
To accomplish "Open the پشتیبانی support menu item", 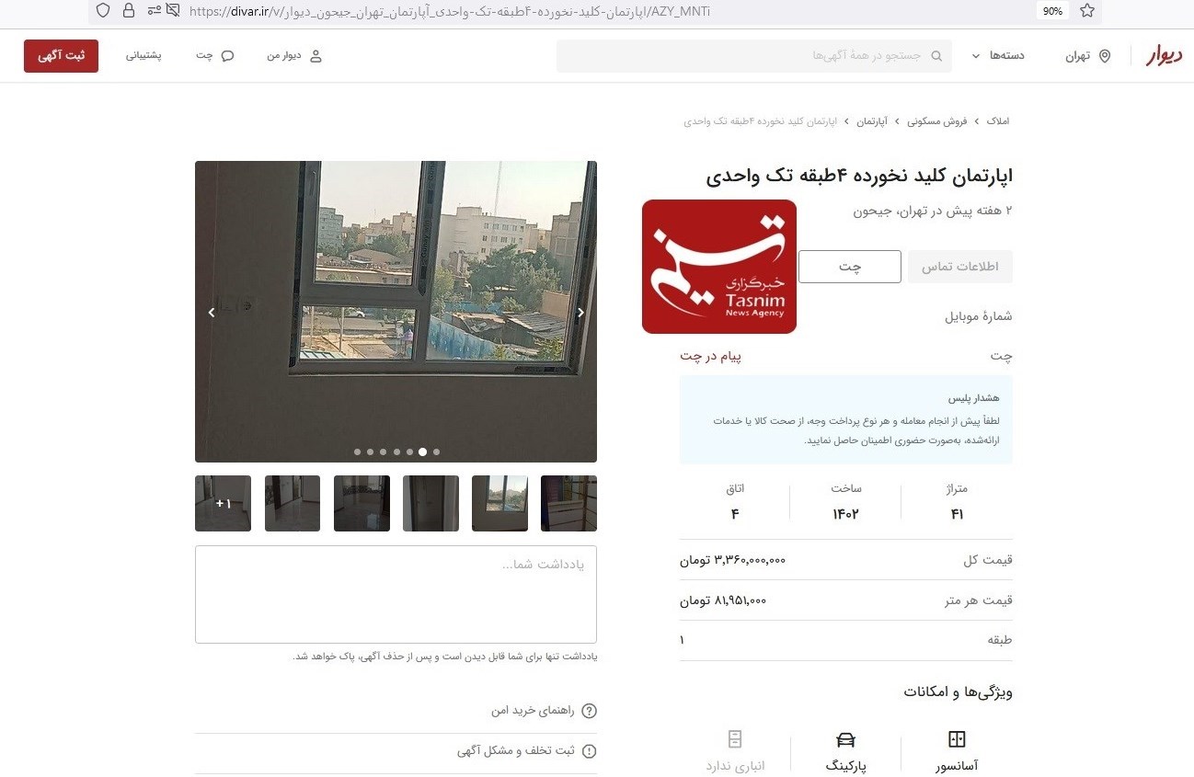I will pyautogui.click(x=144, y=55).
